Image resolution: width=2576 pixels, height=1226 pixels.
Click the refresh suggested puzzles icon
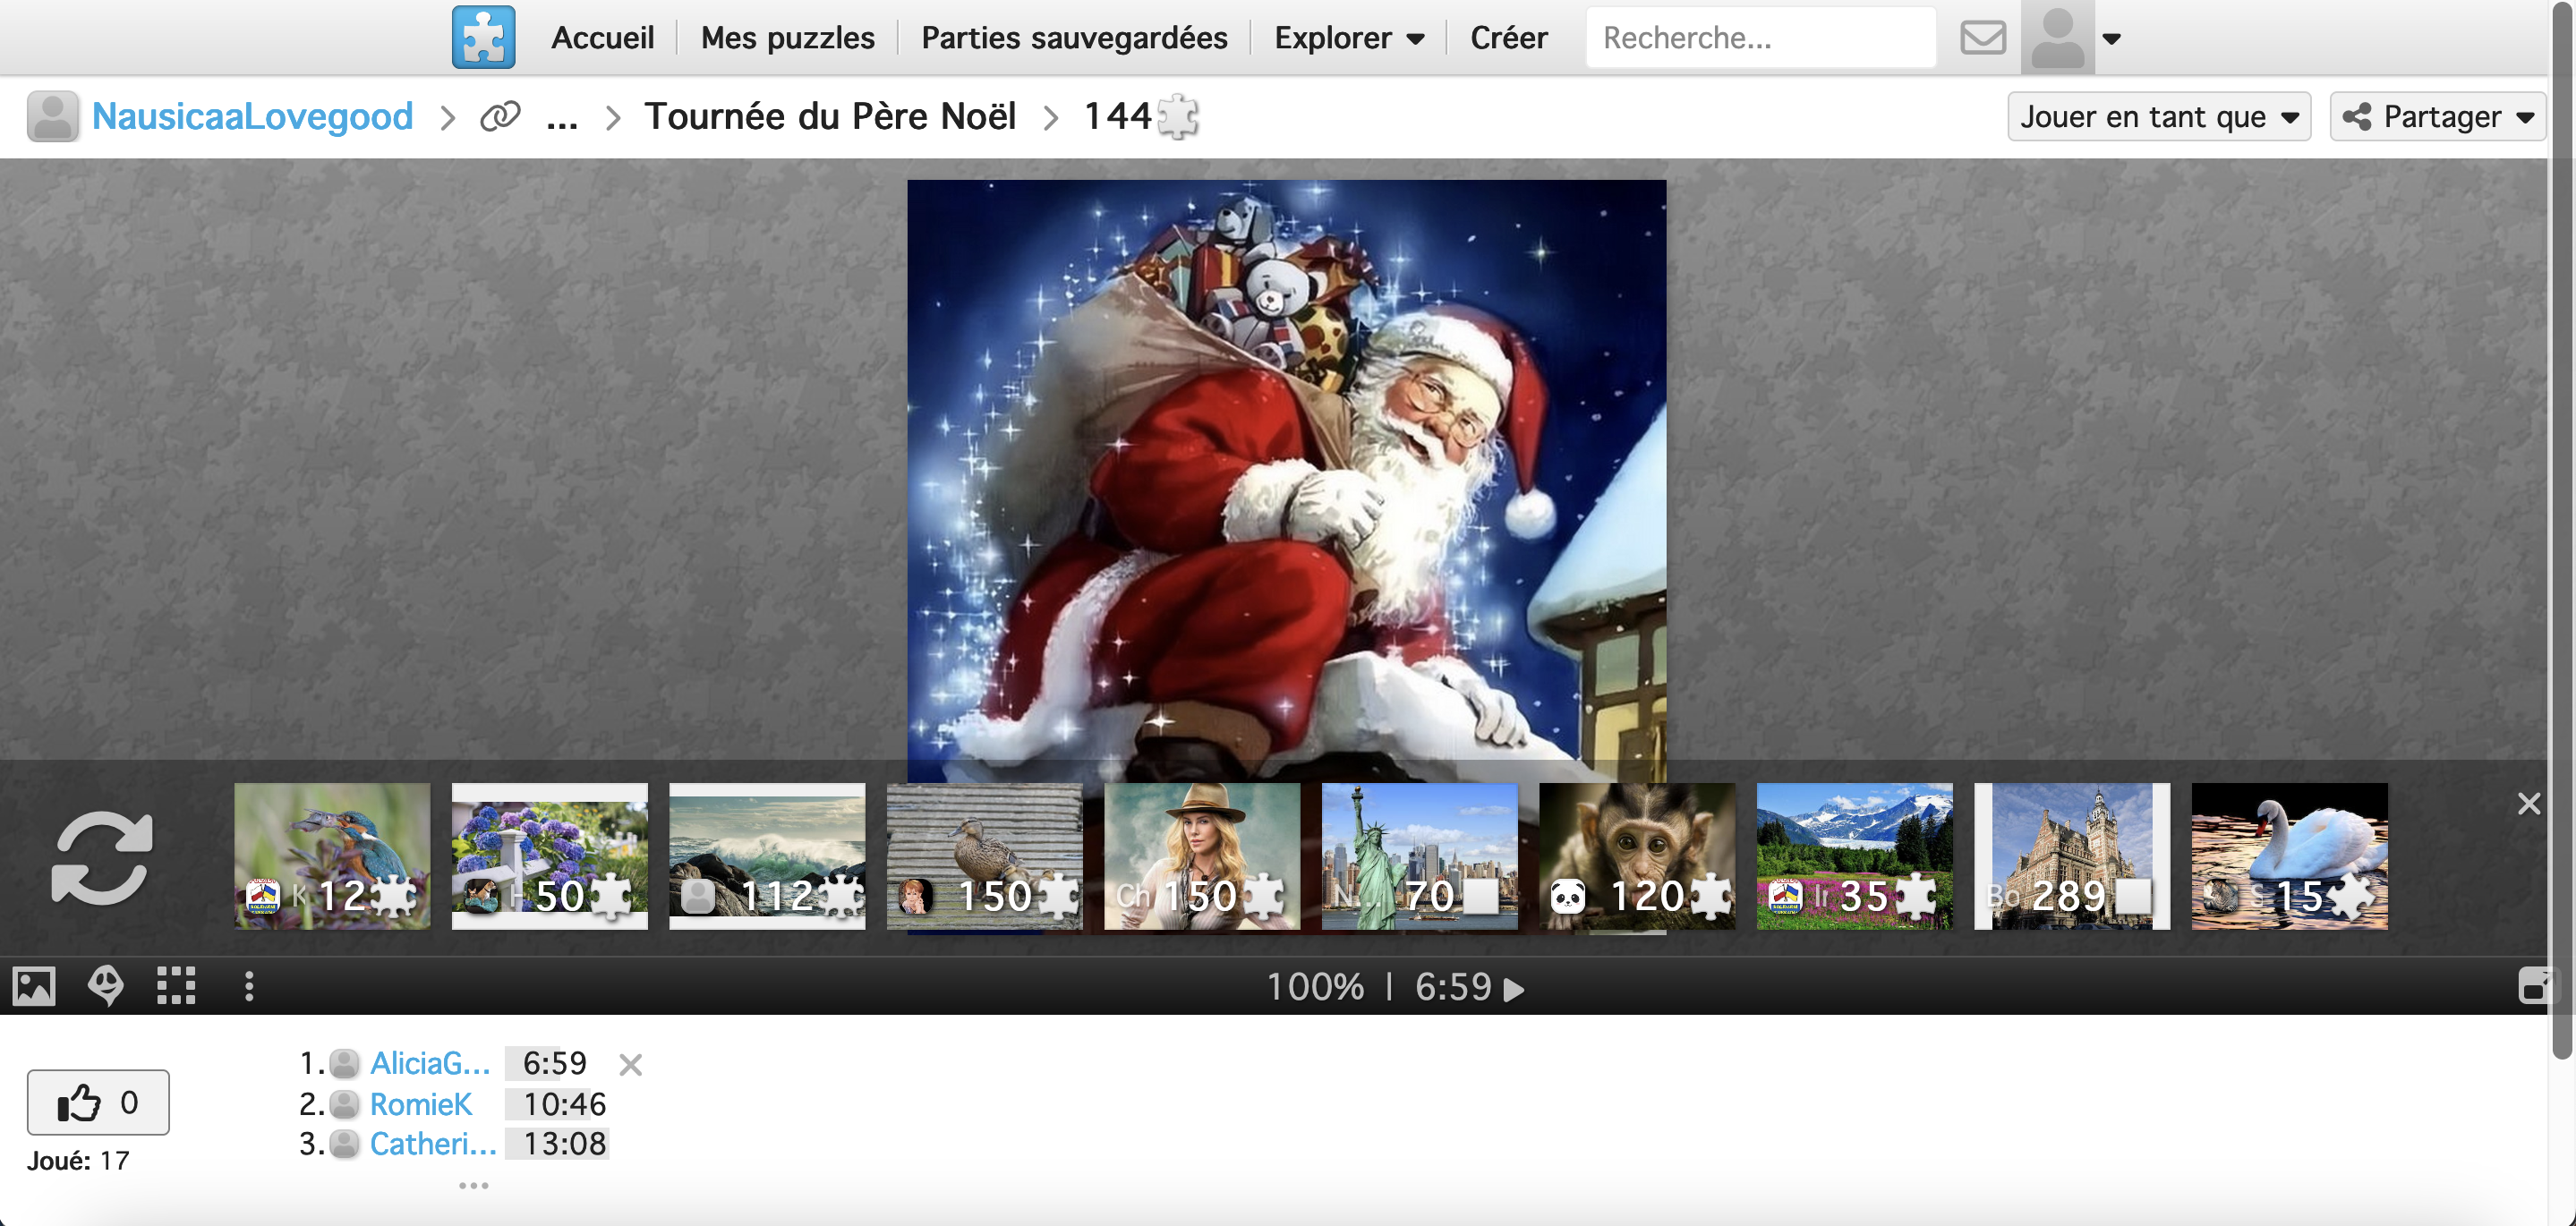pyautogui.click(x=102, y=858)
